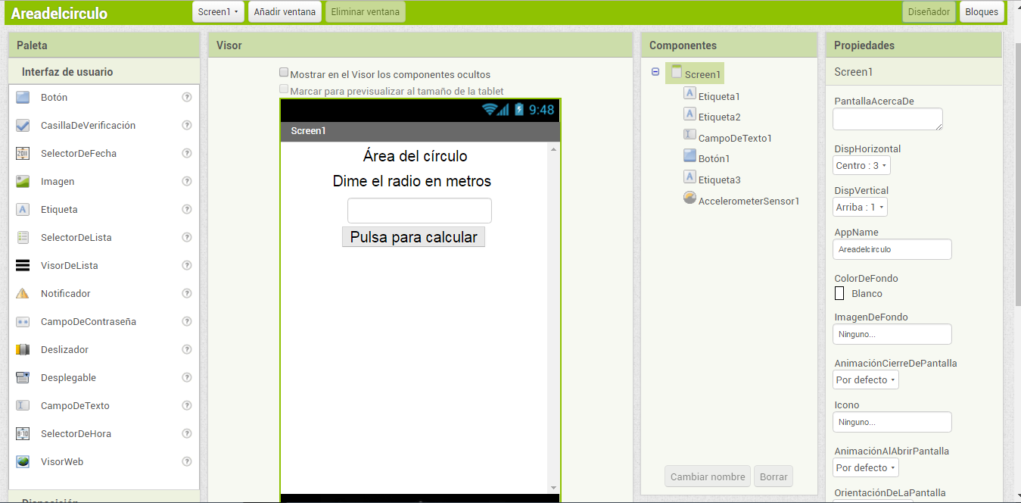This screenshot has width=1021, height=503.
Task: Click the Añadir ventana button
Action: coord(284,11)
